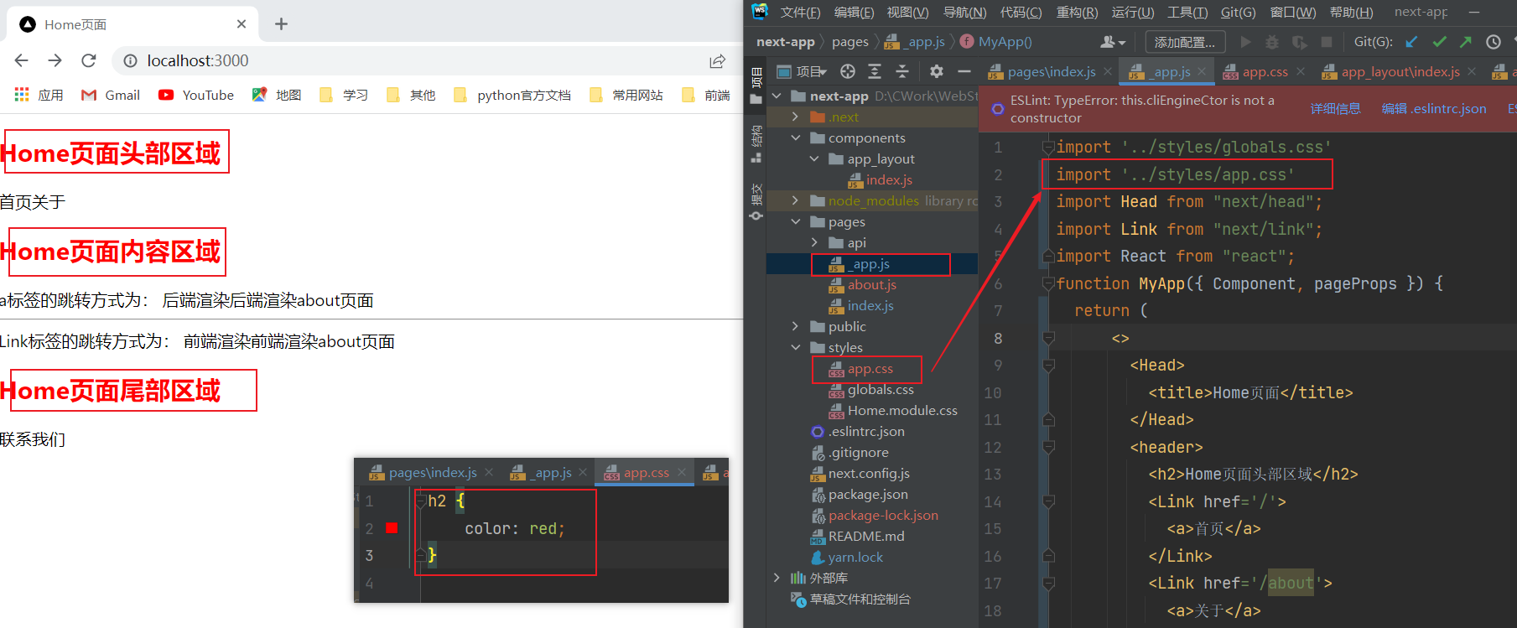Expand the api folder
This screenshot has height=628, width=1517.
pos(814,243)
